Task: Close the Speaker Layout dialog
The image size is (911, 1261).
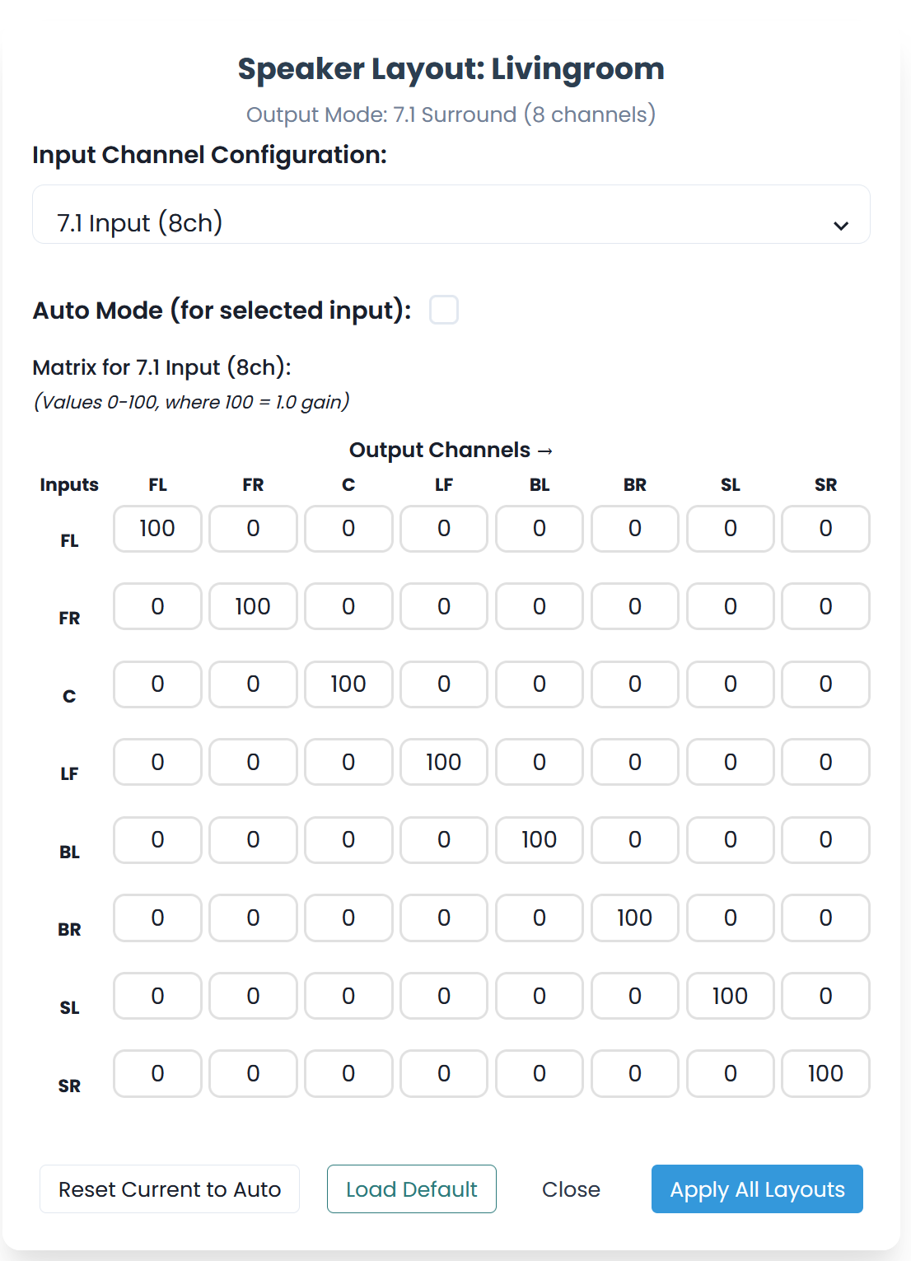Action: point(571,1189)
